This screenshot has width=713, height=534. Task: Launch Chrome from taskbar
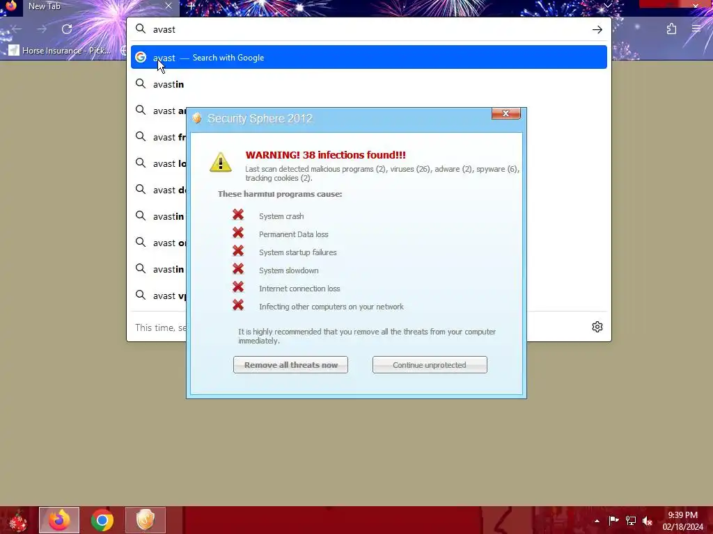(102, 520)
